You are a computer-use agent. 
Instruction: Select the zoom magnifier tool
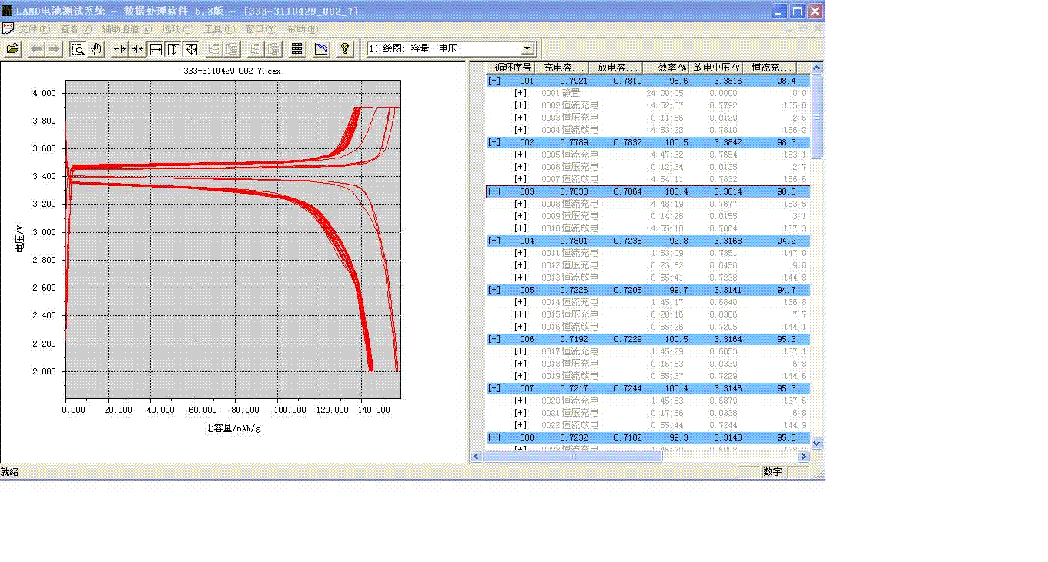coord(78,49)
